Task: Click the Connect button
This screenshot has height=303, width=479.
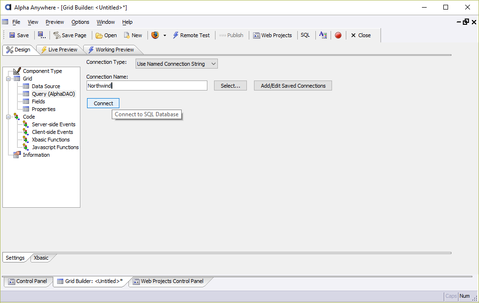Action: click(x=103, y=103)
